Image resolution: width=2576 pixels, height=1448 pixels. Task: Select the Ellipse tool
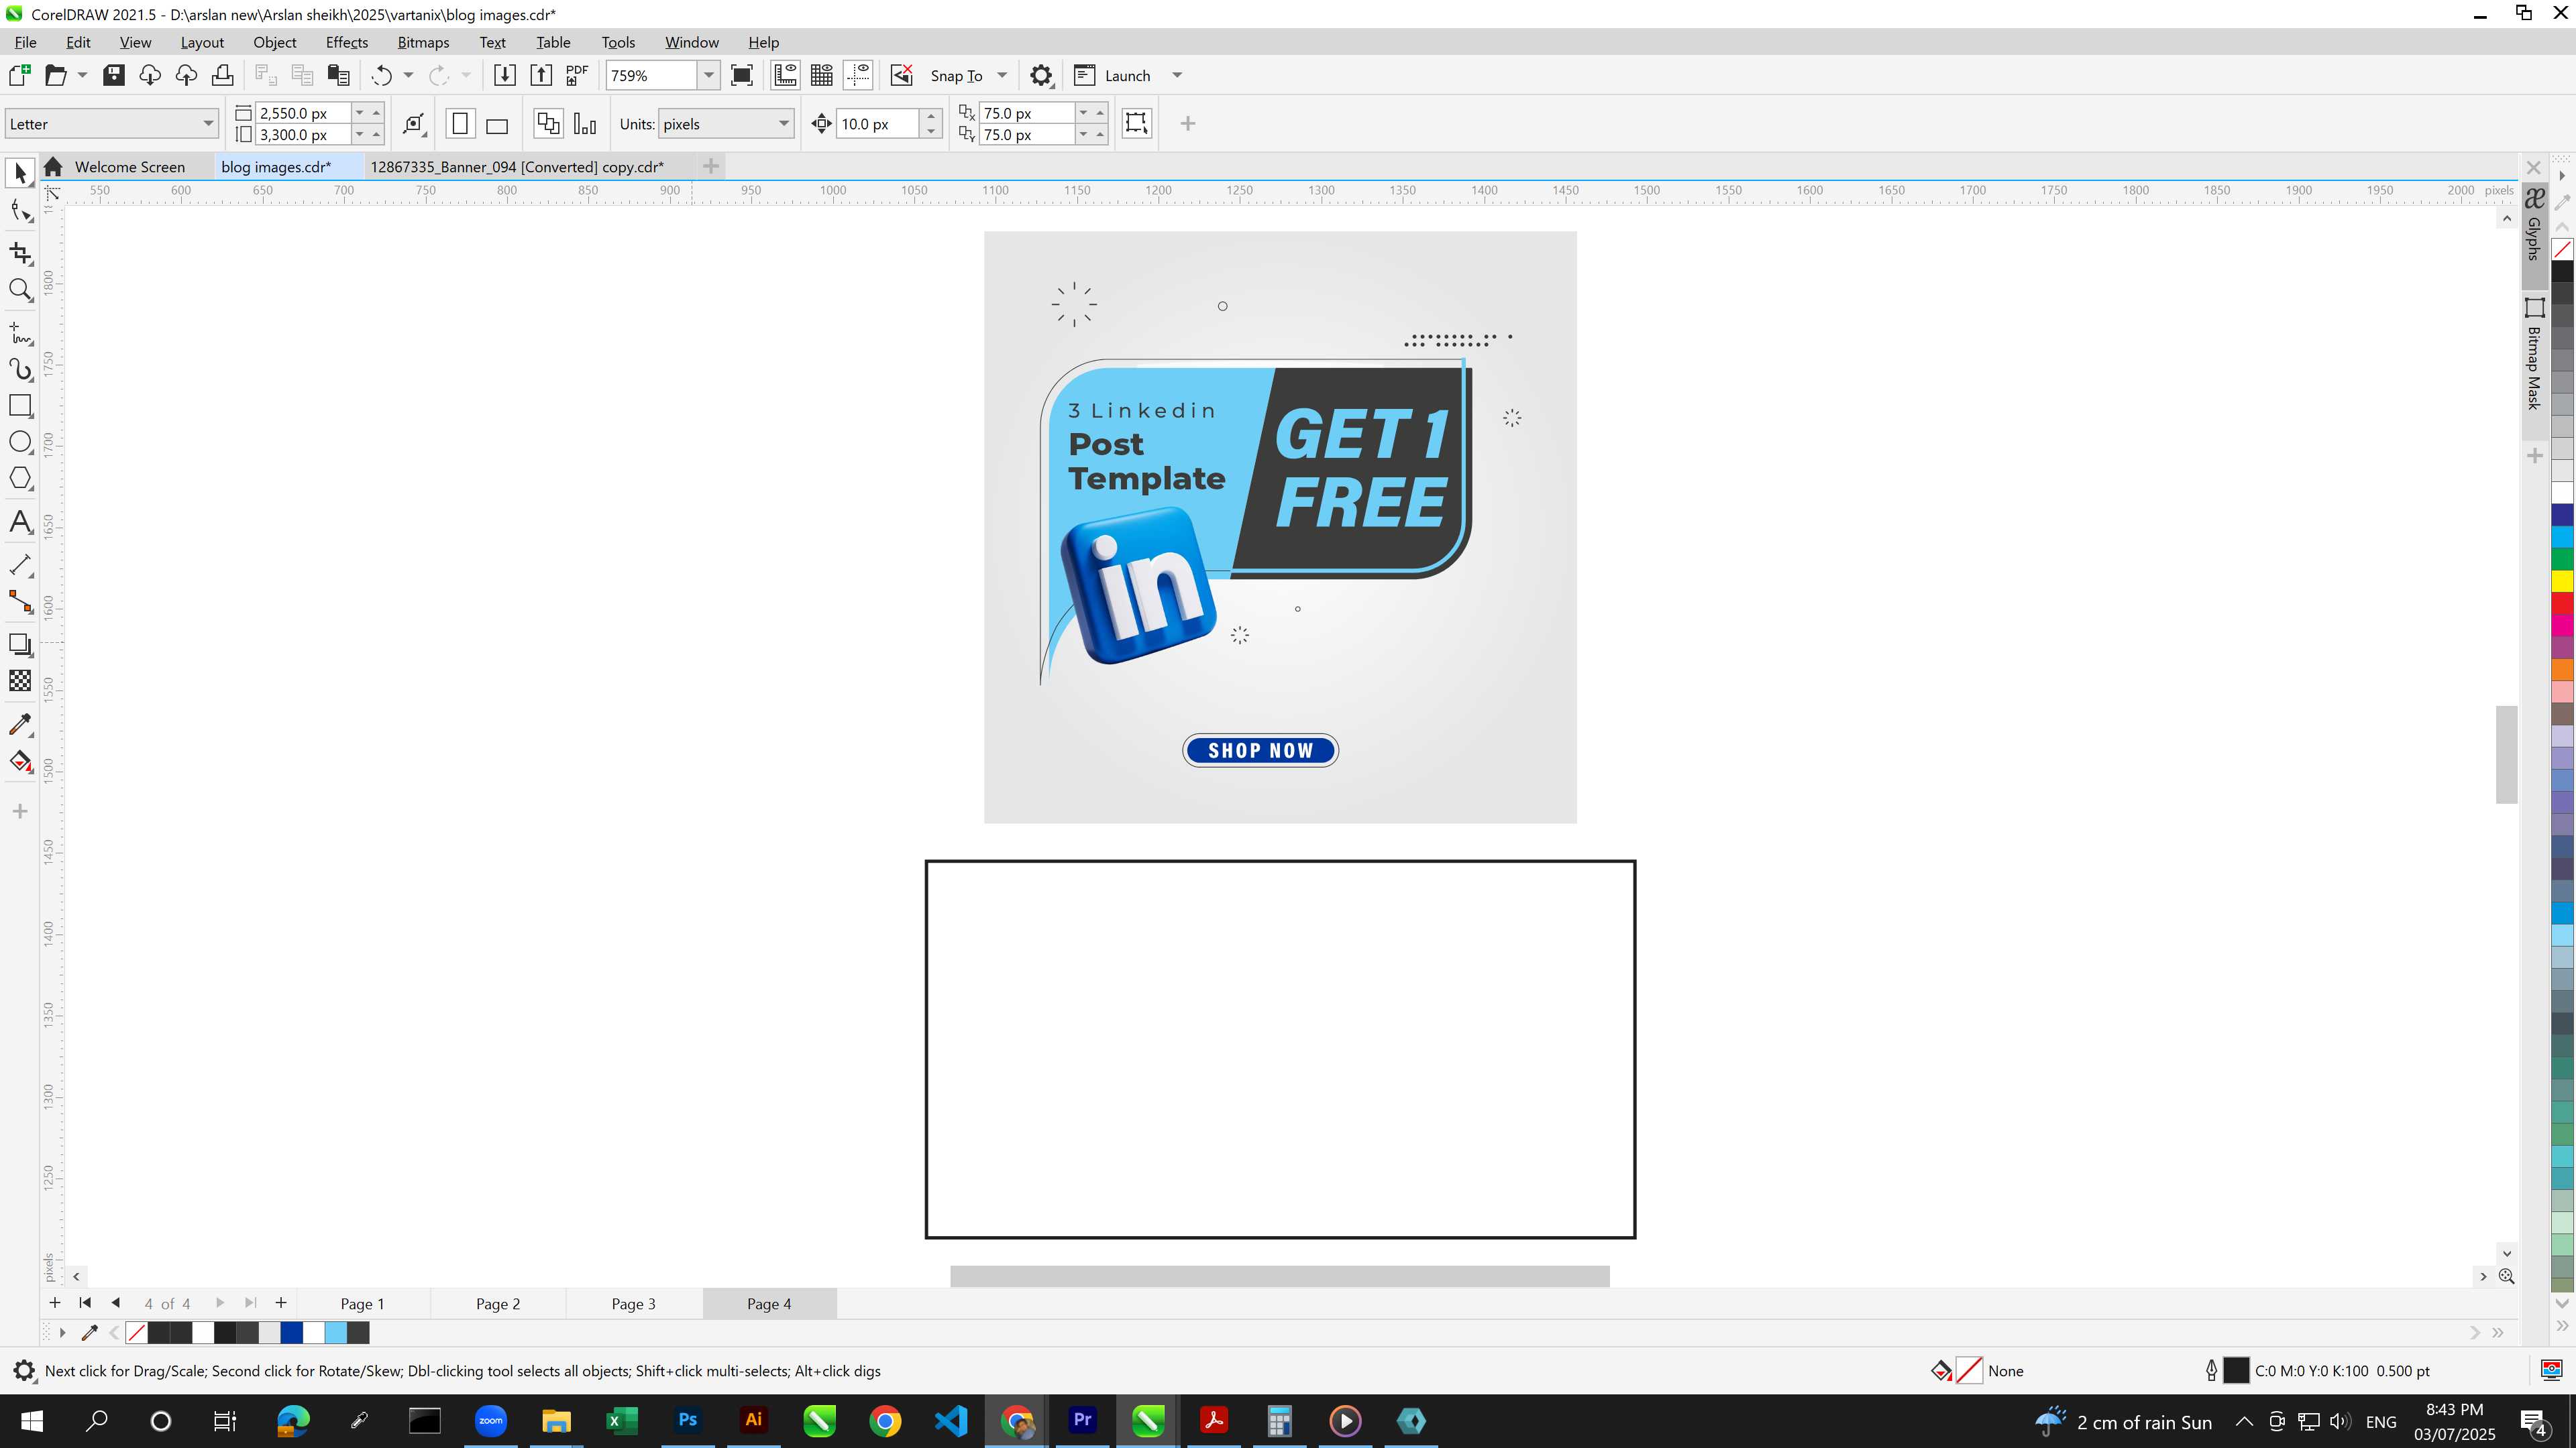click(x=20, y=442)
